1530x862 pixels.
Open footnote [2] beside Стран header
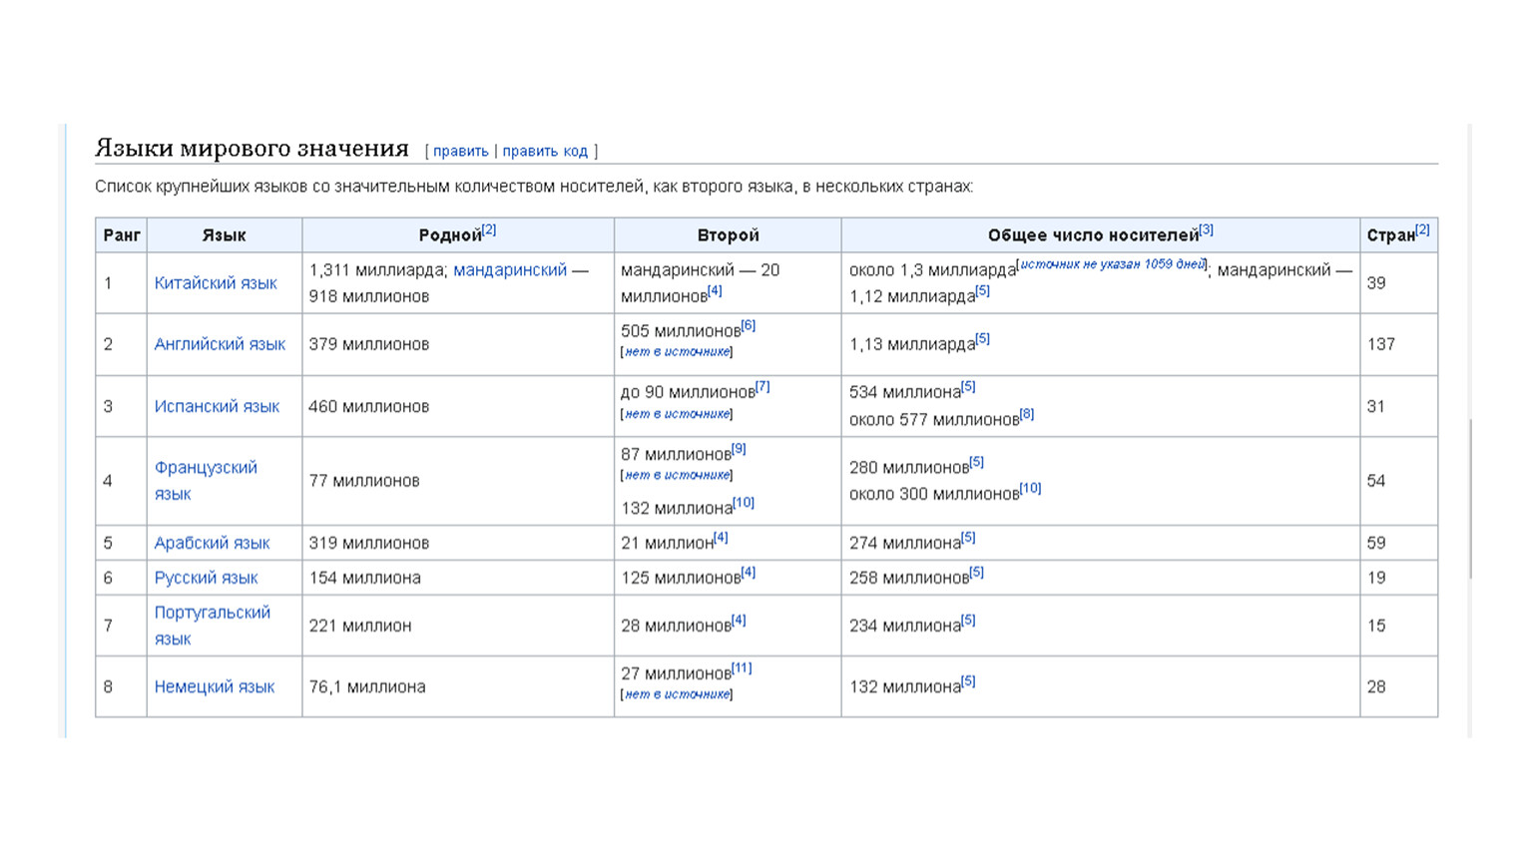click(1423, 230)
